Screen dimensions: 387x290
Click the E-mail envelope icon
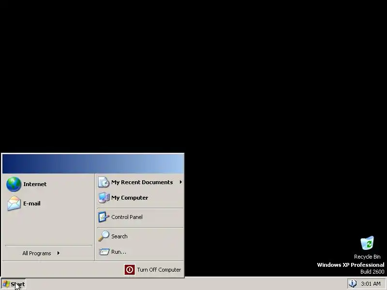pos(14,203)
